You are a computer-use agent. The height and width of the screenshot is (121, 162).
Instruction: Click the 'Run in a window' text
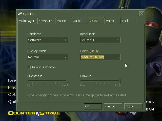(44, 67)
